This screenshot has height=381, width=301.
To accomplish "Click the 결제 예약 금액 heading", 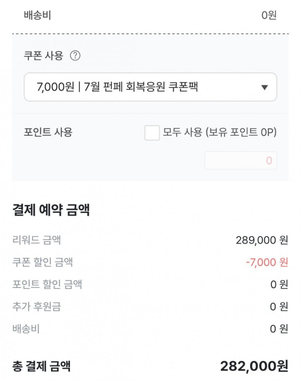I will tap(51, 210).
